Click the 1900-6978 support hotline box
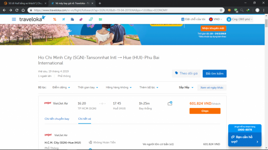Image resolution: width=268 pixels, height=150 pixels. [244, 129]
